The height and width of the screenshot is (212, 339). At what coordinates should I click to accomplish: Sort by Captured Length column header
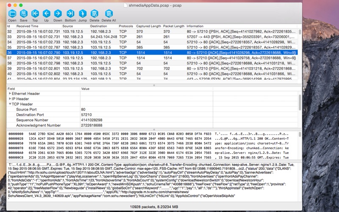click(x=149, y=26)
